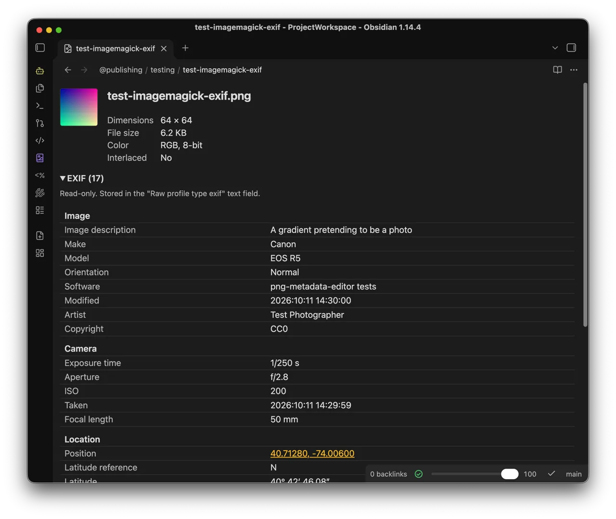This screenshot has width=616, height=519.
Task: Open the more options ellipsis menu
Action: pos(574,70)
